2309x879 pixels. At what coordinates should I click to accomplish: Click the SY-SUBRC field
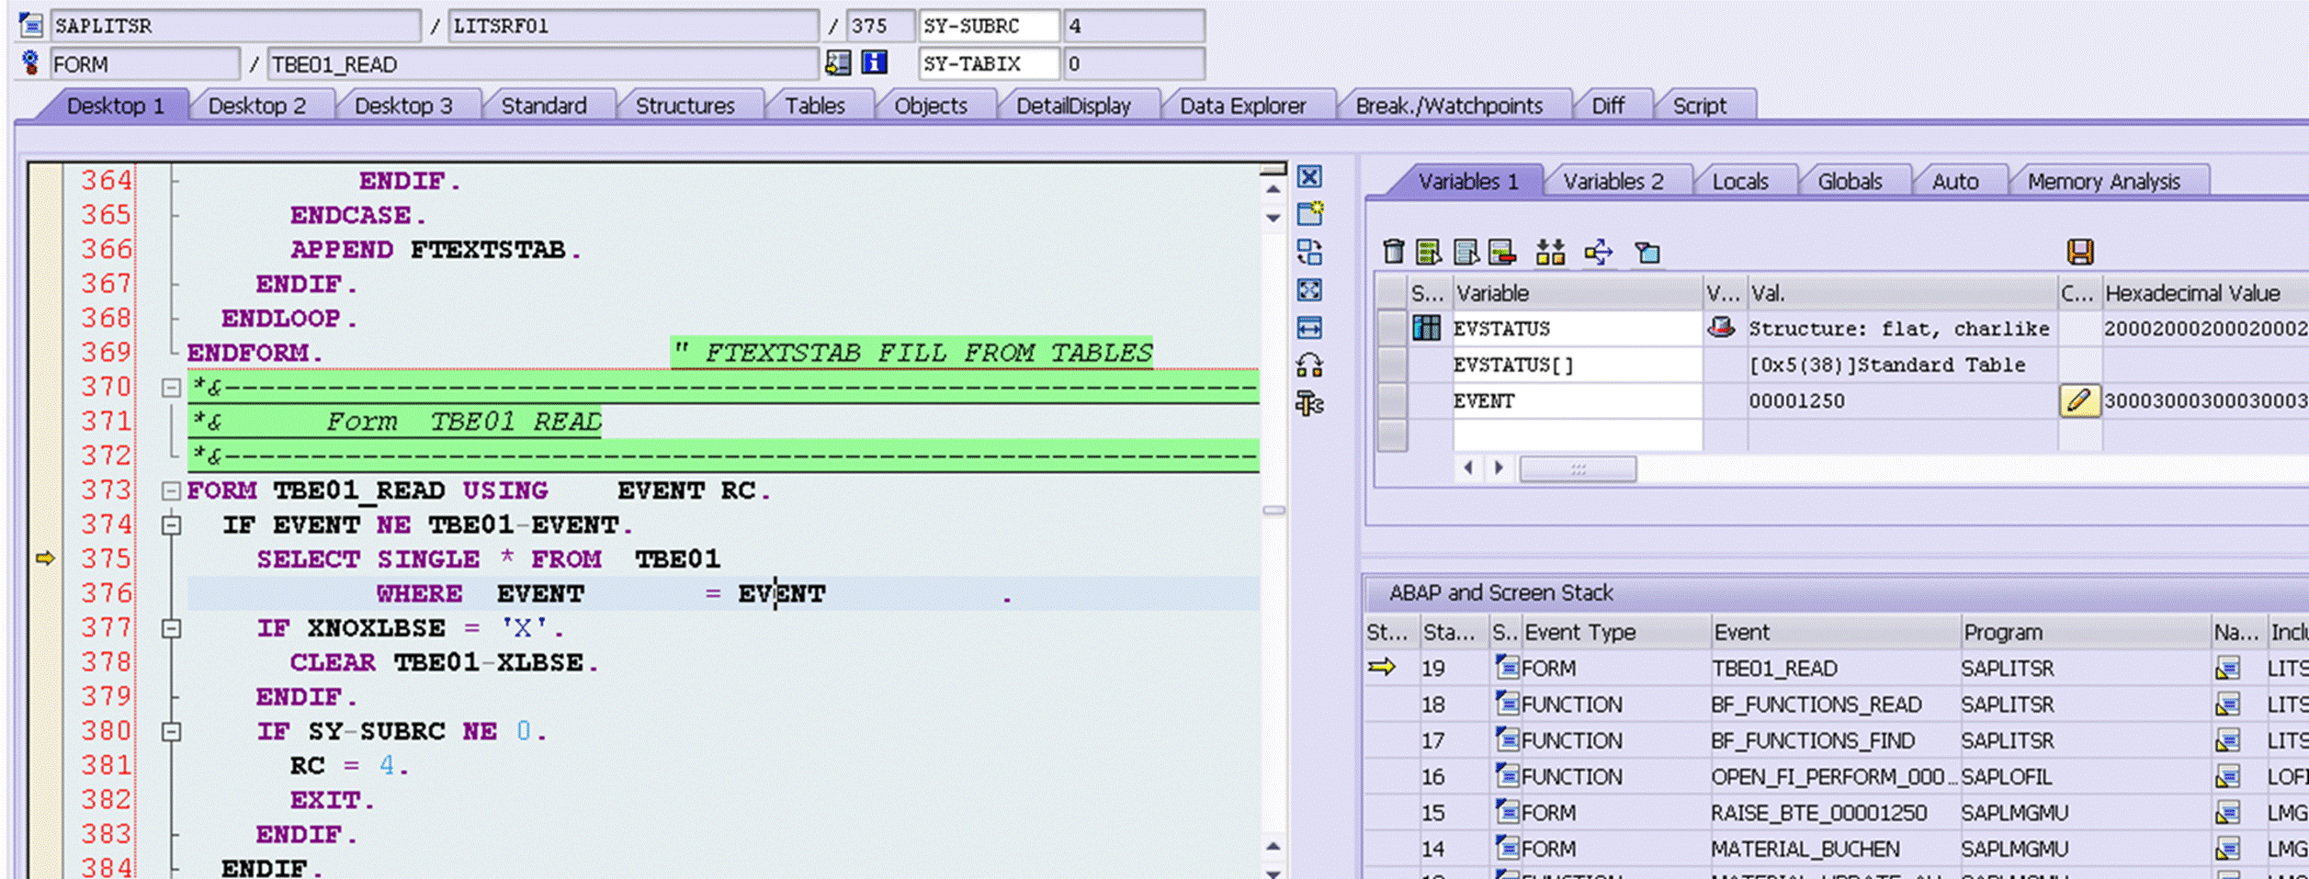coord(989,25)
